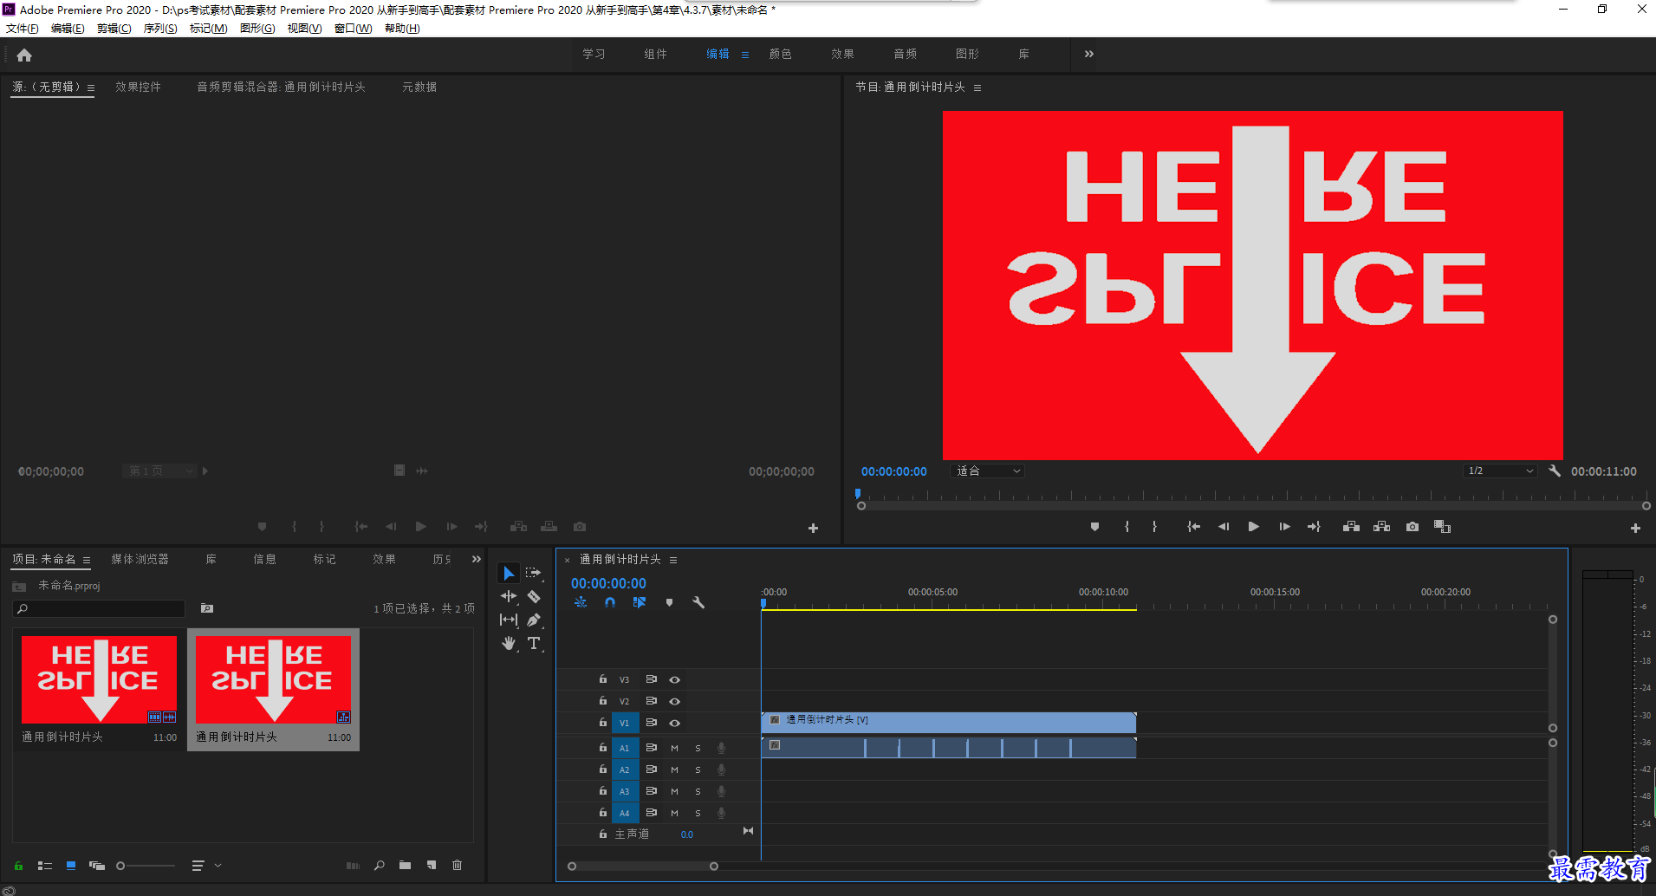The width and height of the screenshot is (1656, 896).
Task: Click Export Frame camera in Program Monitor
Action: (x=1412, y=527)
